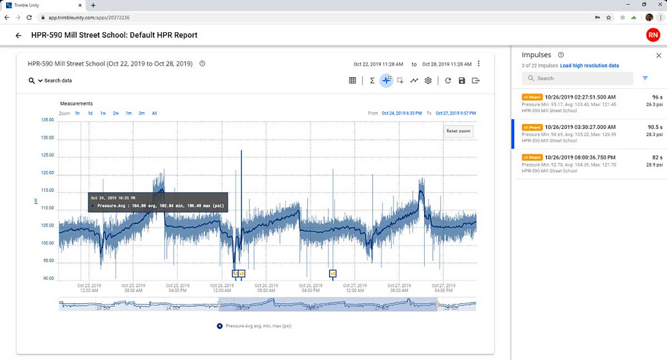Image resolution: width=667 pixels, height=360 pixels.
Task: Set zoom range to 1w
Action: [x=103, y=113]
